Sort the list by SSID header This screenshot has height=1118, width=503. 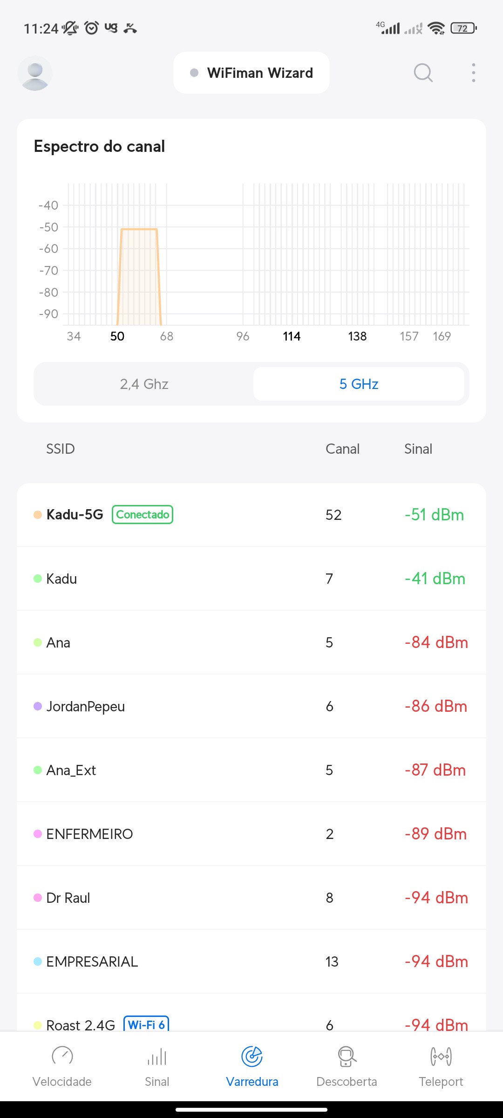pos(61,449)
